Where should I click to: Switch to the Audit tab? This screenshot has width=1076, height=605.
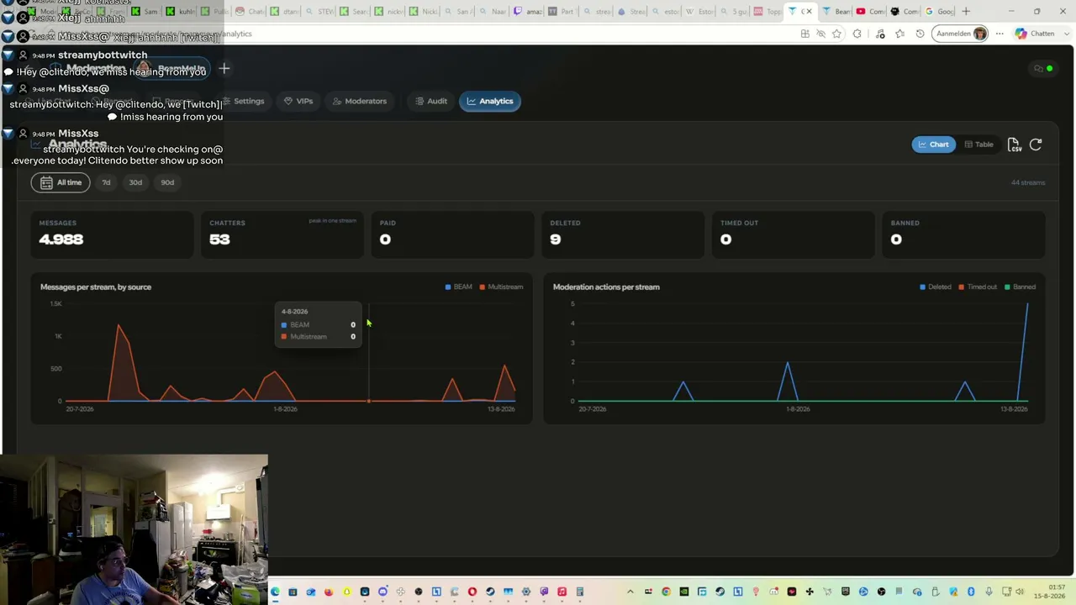click(x=430, y=101)
